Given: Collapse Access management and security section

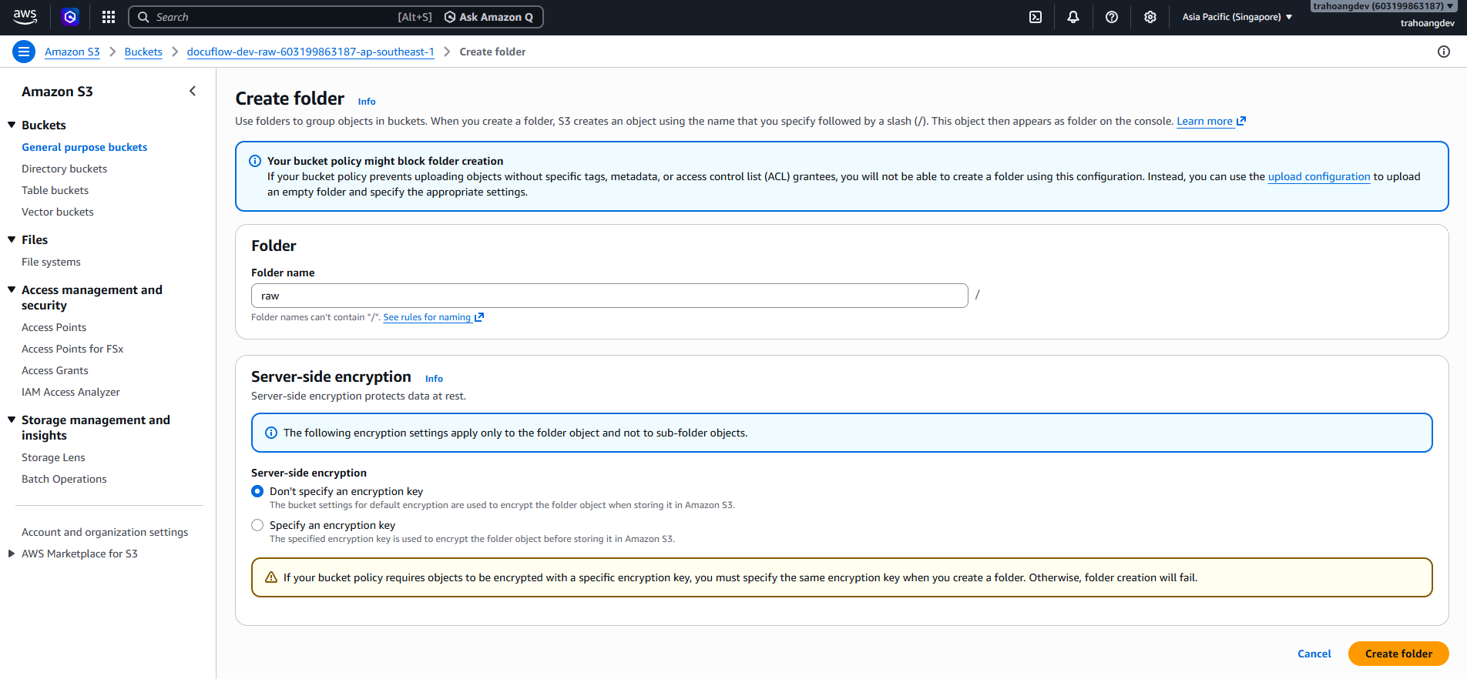Looking at the screenshot, I should 12,289.
